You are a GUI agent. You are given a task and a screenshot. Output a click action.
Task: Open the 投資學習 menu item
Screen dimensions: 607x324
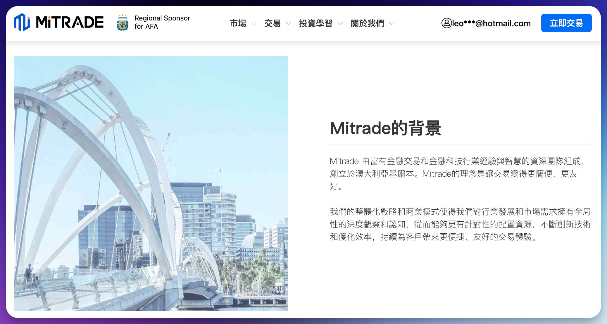coord(315,23)
